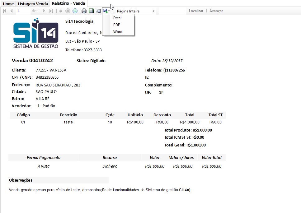
Task: Choose Word from the export menu
Action: click(118, 32)
